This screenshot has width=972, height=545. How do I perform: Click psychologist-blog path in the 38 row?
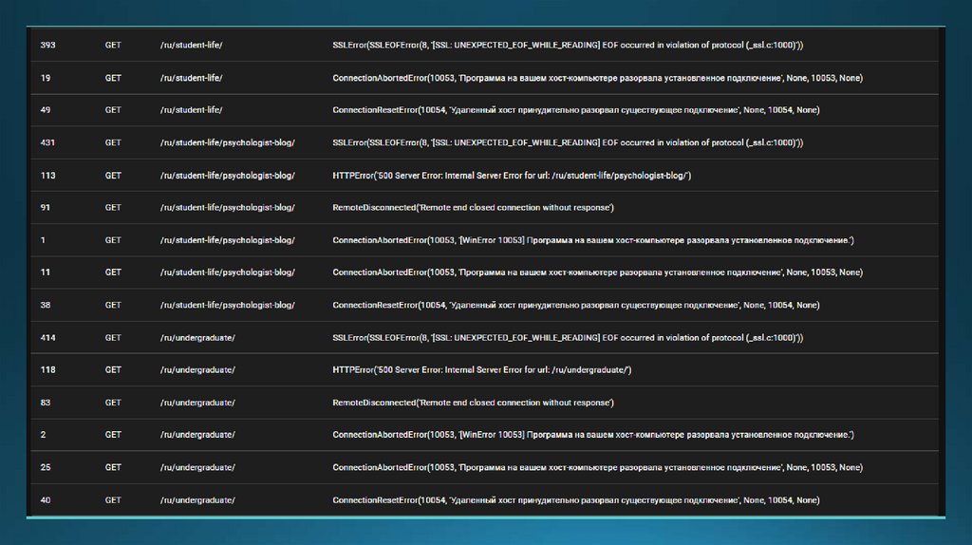click(228, 305)
